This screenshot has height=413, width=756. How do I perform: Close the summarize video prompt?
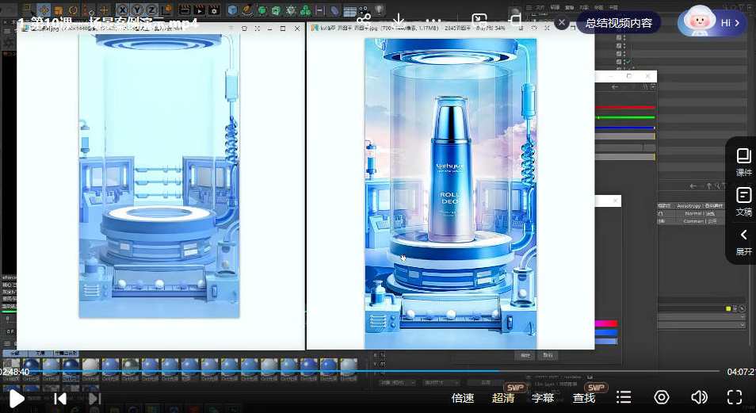[x=562, y=23]
